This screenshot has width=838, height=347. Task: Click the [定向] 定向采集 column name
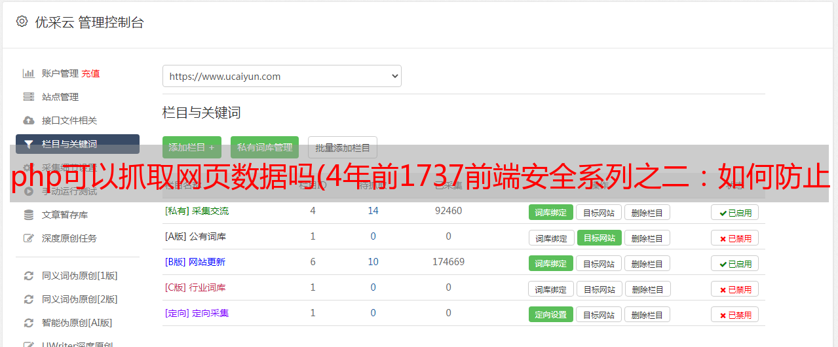[x=197, y=313]
